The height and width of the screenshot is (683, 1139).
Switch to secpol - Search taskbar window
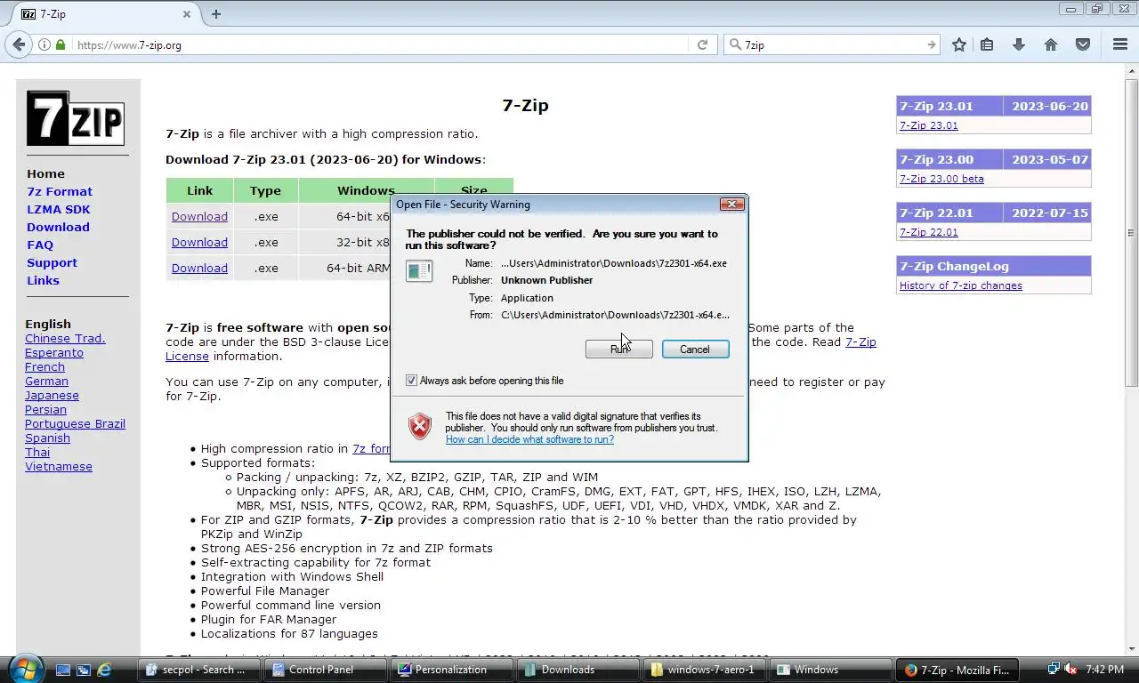coord(199,670)
